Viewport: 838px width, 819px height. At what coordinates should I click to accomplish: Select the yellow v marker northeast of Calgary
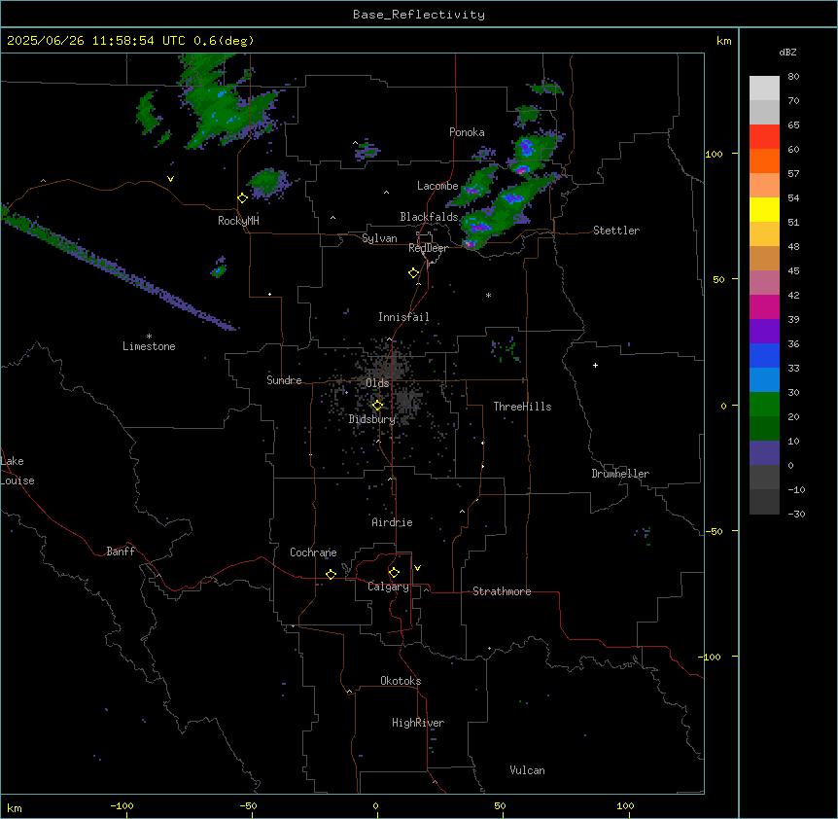[x=417, y=568]
